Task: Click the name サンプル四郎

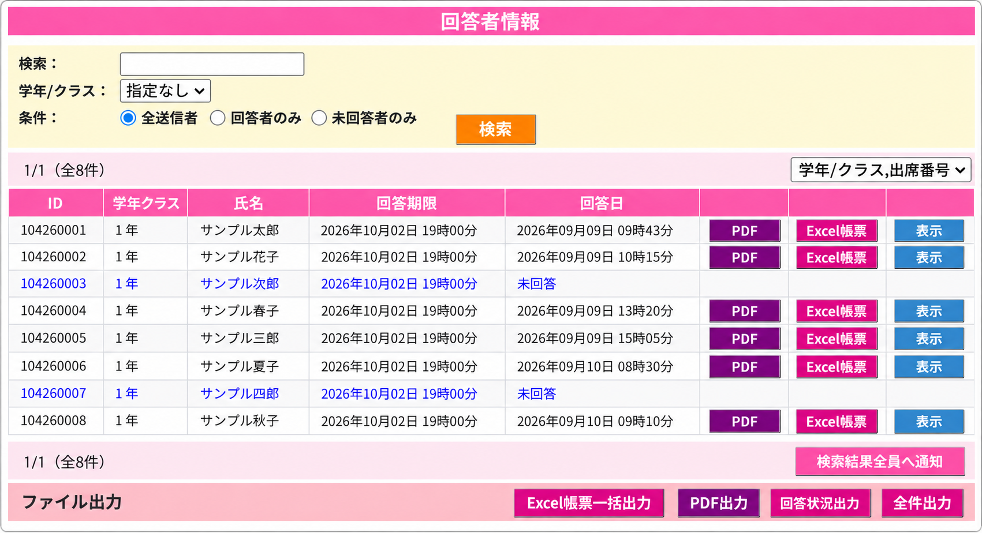Action: [x=240, y=393]
